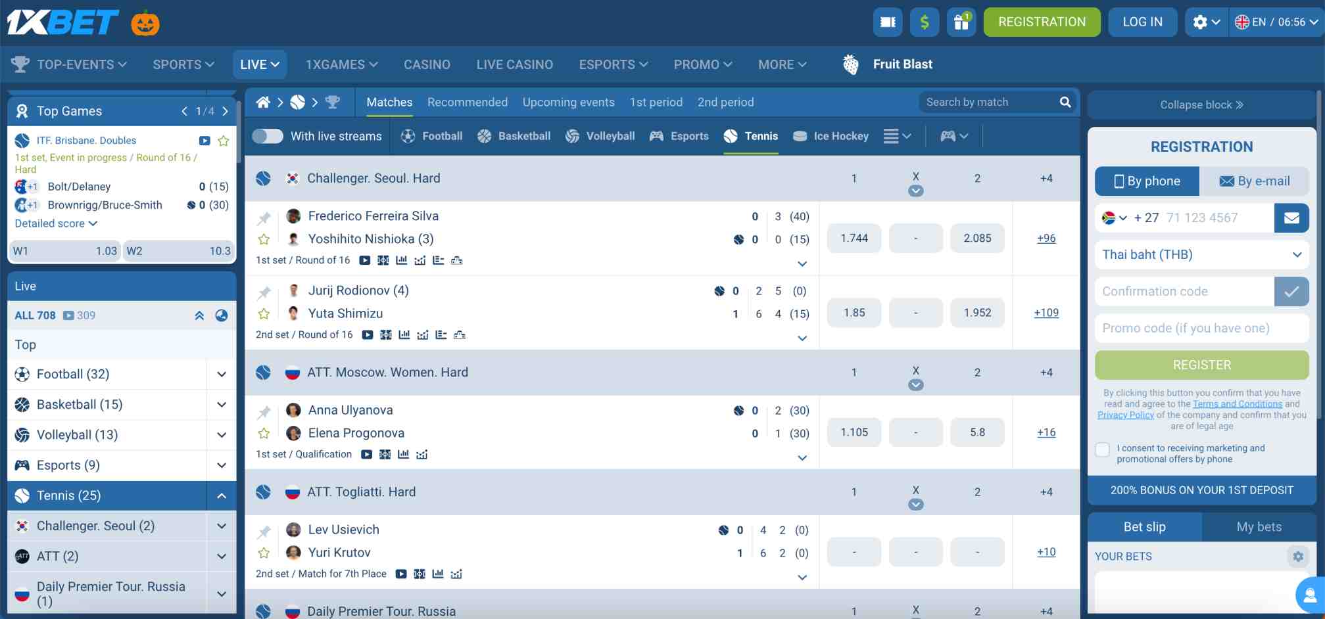Image resolution: width=1325 pixels, height=619 pixels.
Task: Open the Esports icon in the sports bar
Action: (x=656, y=136)
